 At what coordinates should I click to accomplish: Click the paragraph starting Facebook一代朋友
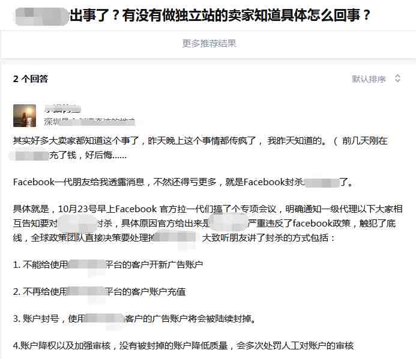tap(183, 182)
